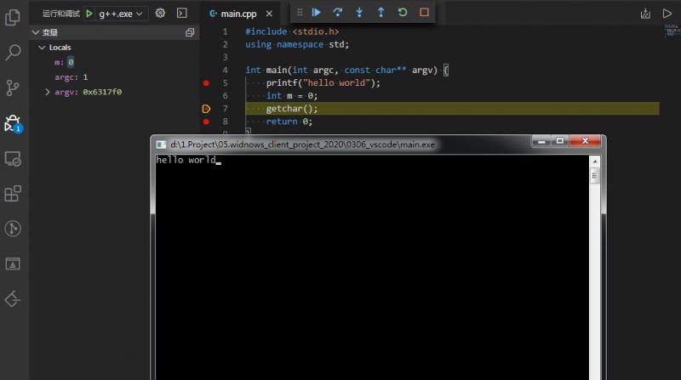Collapse the variables section header
This screenshot has height=380, width=681.
coord(112,32)
